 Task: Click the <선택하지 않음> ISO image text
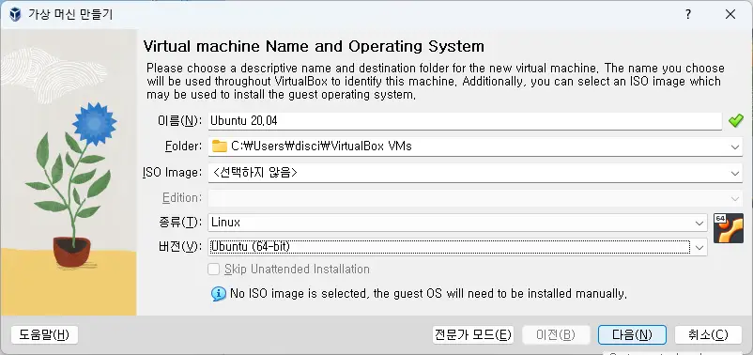255,173
